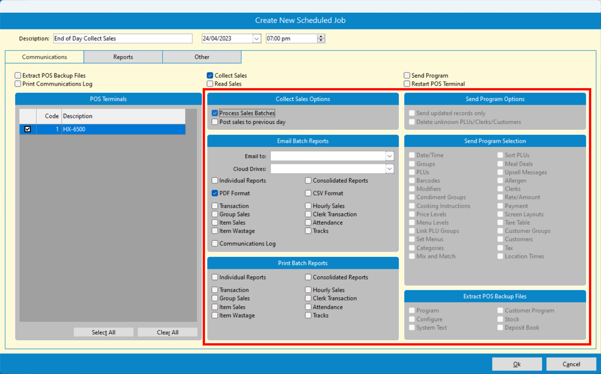Open the Cloud Drives dropdown list
Image resolution: width=601 pixels, height=374 pixels.
click(x=390, y=169)
